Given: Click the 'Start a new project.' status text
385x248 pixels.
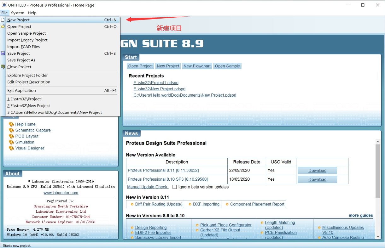Looking at the screenshot, I should pyautogui.click(x=17, y=245).
